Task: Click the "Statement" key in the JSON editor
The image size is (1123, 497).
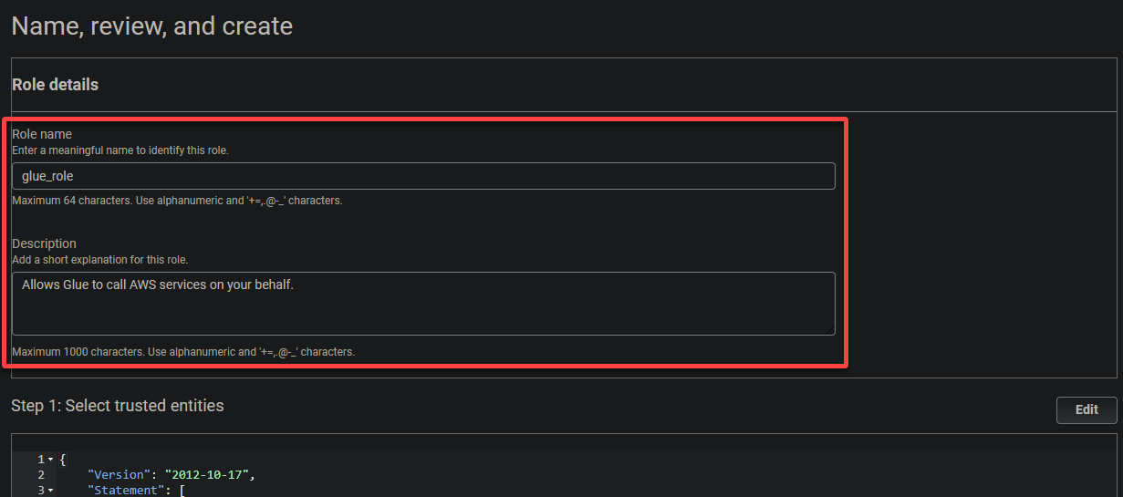Action: pyautogui.click(x=126, y=491)
